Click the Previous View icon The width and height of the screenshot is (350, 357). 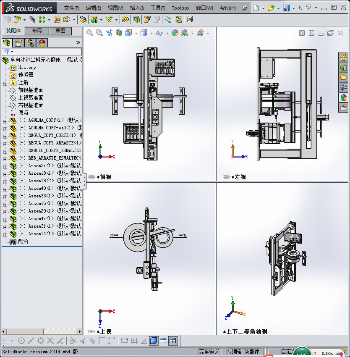(x=109, y=33)
